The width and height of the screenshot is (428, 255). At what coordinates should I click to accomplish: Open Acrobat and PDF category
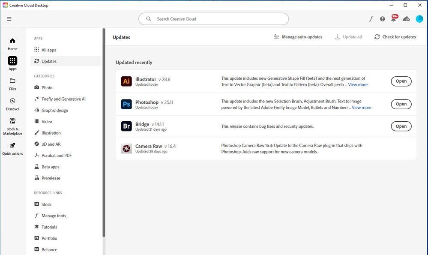pyautogui.click(x=66, y=155)
